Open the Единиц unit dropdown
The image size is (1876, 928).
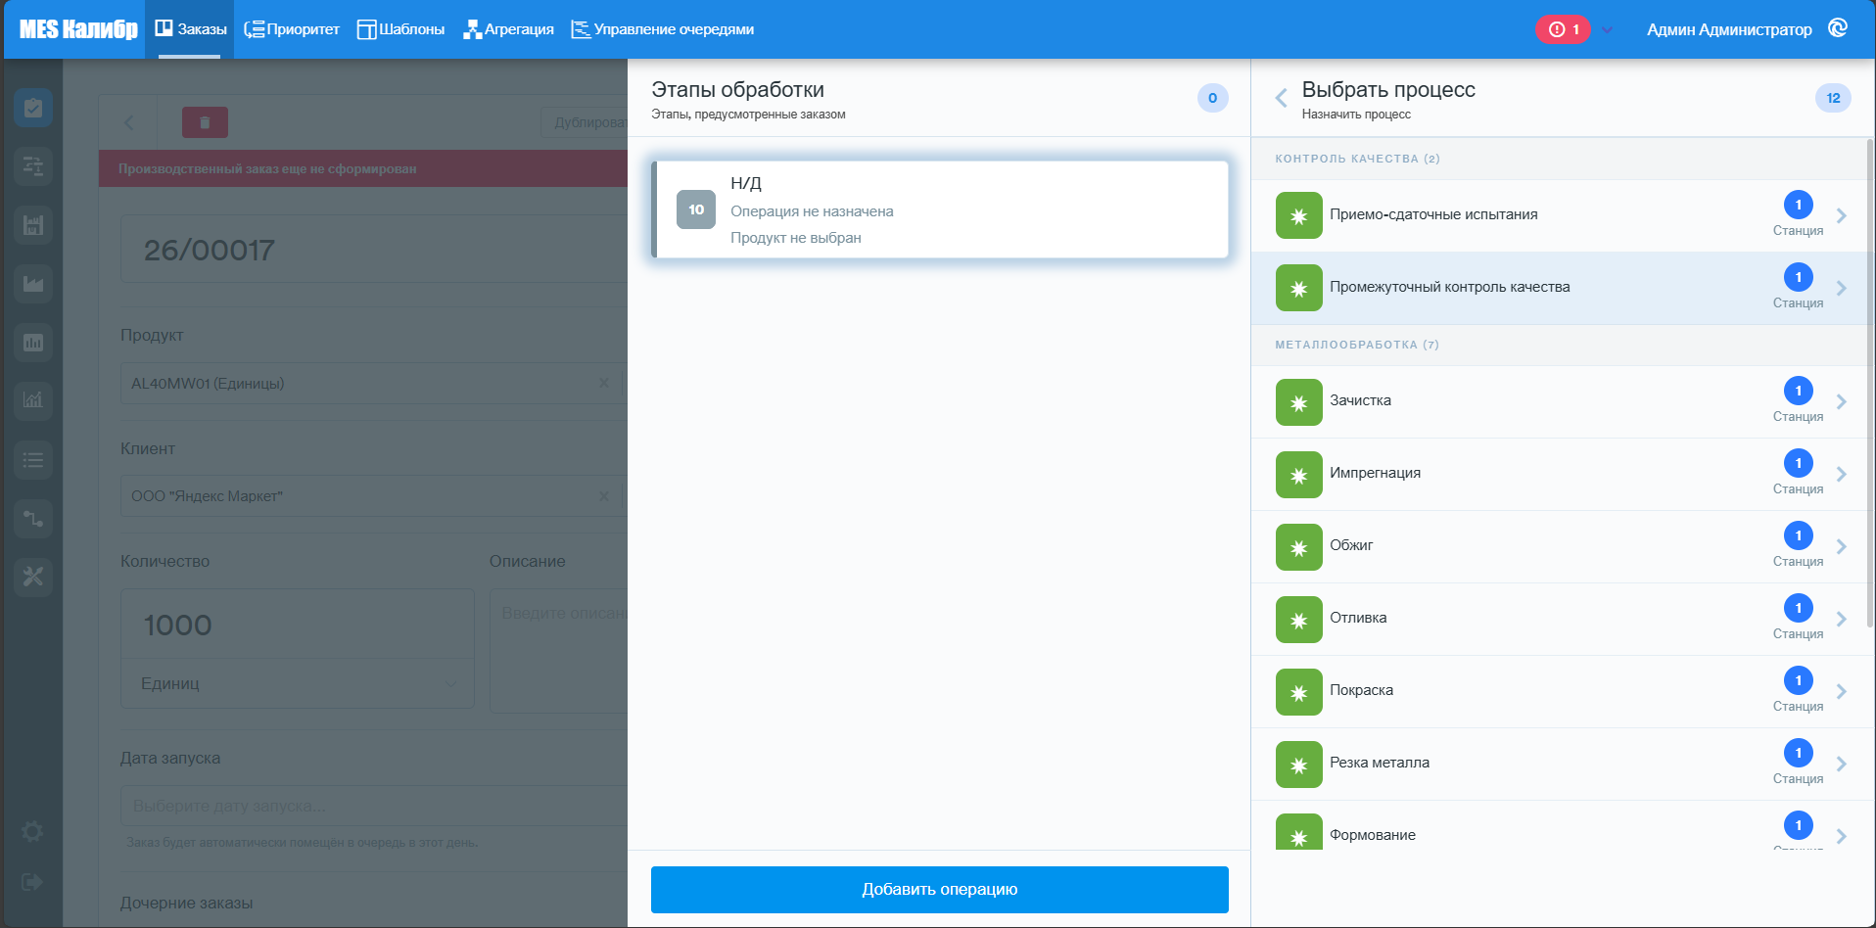point(298,683)
